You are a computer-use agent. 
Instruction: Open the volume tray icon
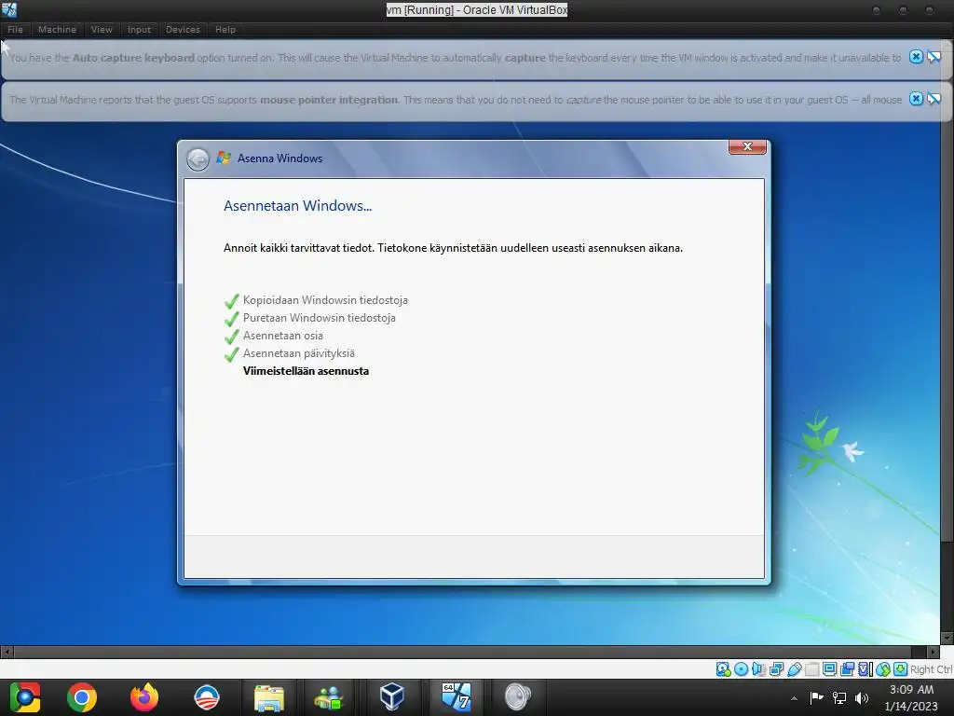pos(862,697)
